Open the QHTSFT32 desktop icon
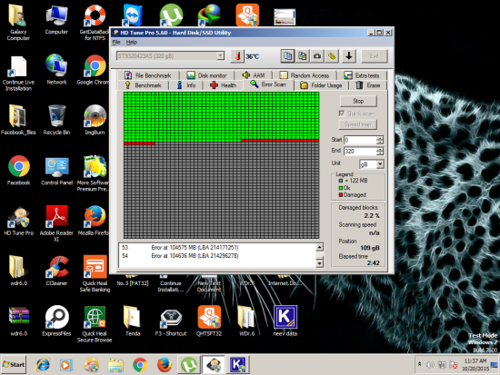Image resolution: width=500 pixels, height=375 pixels. pos(209,321)
